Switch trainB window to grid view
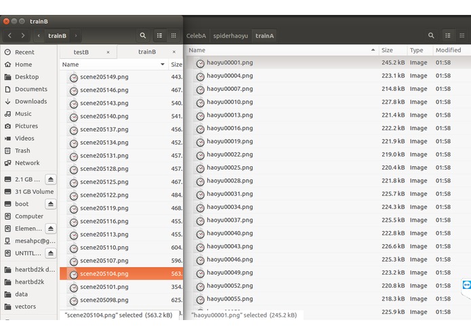 tap(173, 35)
